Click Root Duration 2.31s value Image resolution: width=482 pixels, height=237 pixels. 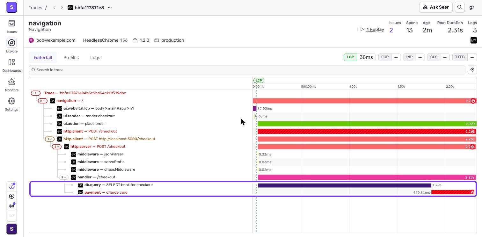455,30
